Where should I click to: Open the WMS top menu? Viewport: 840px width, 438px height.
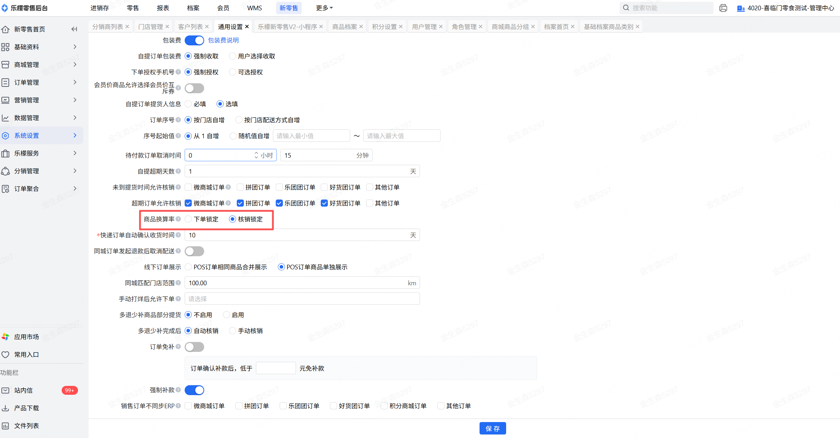pos(254,8)
